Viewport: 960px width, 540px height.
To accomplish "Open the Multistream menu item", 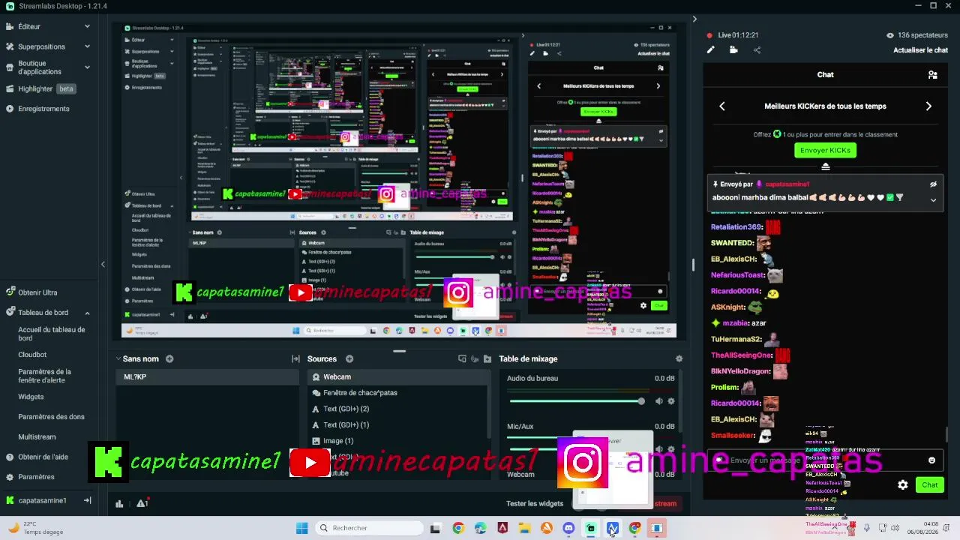I will (37, 437).
